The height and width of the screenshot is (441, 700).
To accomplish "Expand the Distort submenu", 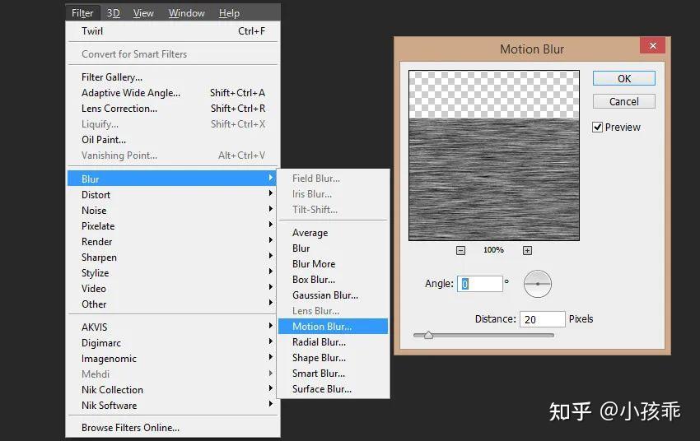I will point(173,194).
